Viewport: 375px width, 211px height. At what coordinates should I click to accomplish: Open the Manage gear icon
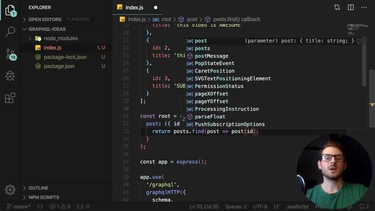[10, 190]
